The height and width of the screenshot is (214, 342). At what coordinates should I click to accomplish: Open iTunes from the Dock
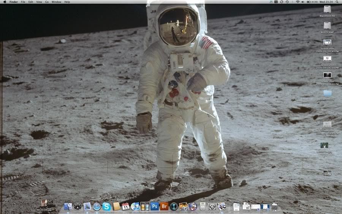click(x=135, y=206)
